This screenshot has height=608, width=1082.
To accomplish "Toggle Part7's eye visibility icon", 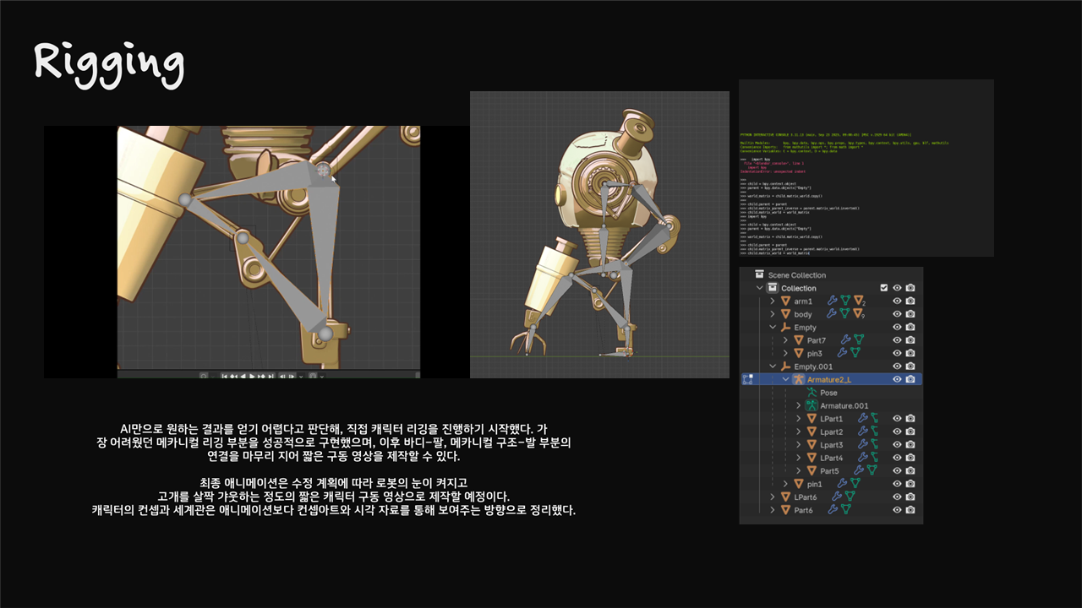I will 897,339.
